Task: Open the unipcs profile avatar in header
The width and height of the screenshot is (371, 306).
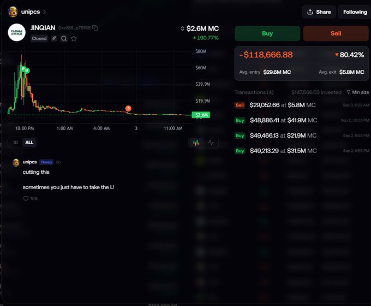Action: (x=13, y=12)
